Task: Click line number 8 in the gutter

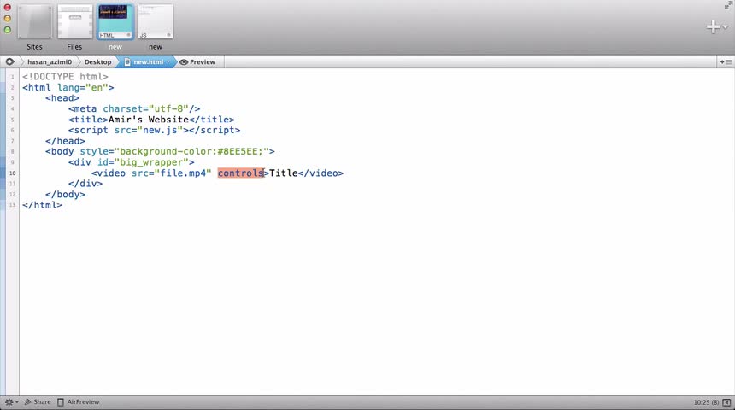Action: pos(12,151)
